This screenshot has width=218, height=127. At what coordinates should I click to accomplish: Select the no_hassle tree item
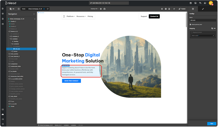point(14,71)
